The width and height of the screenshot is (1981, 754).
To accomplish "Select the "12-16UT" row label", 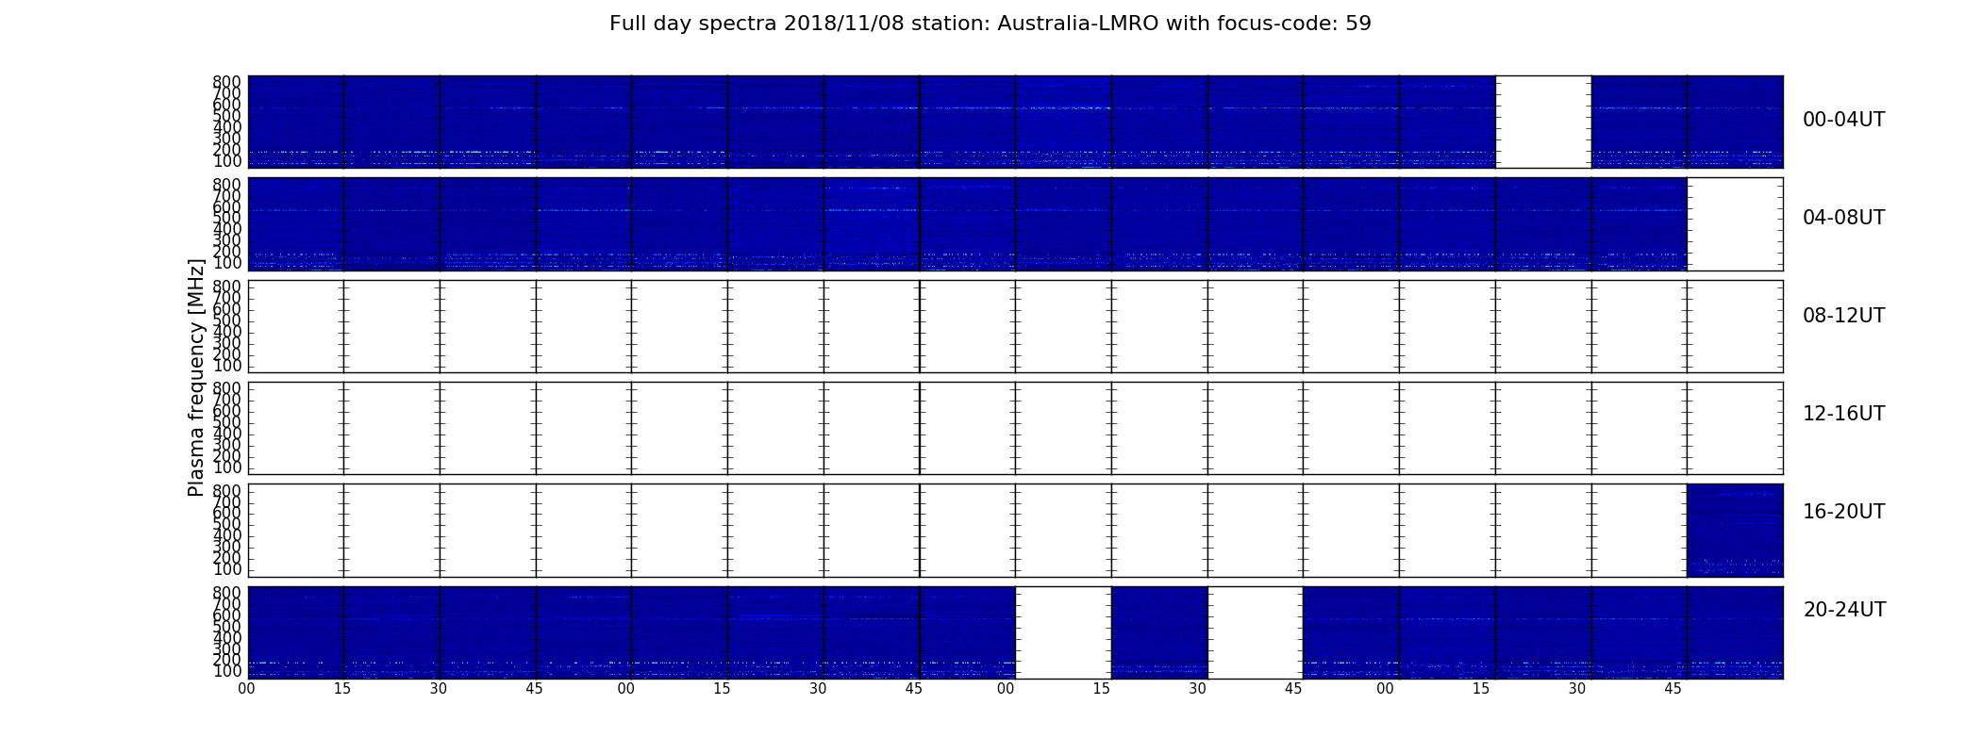I will pyautogui.click(x=1843, y=414).
